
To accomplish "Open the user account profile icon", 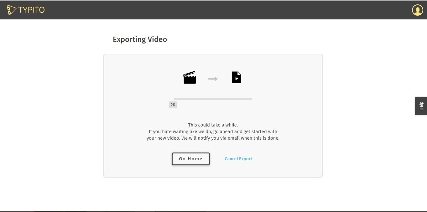I will coord(417,10).
